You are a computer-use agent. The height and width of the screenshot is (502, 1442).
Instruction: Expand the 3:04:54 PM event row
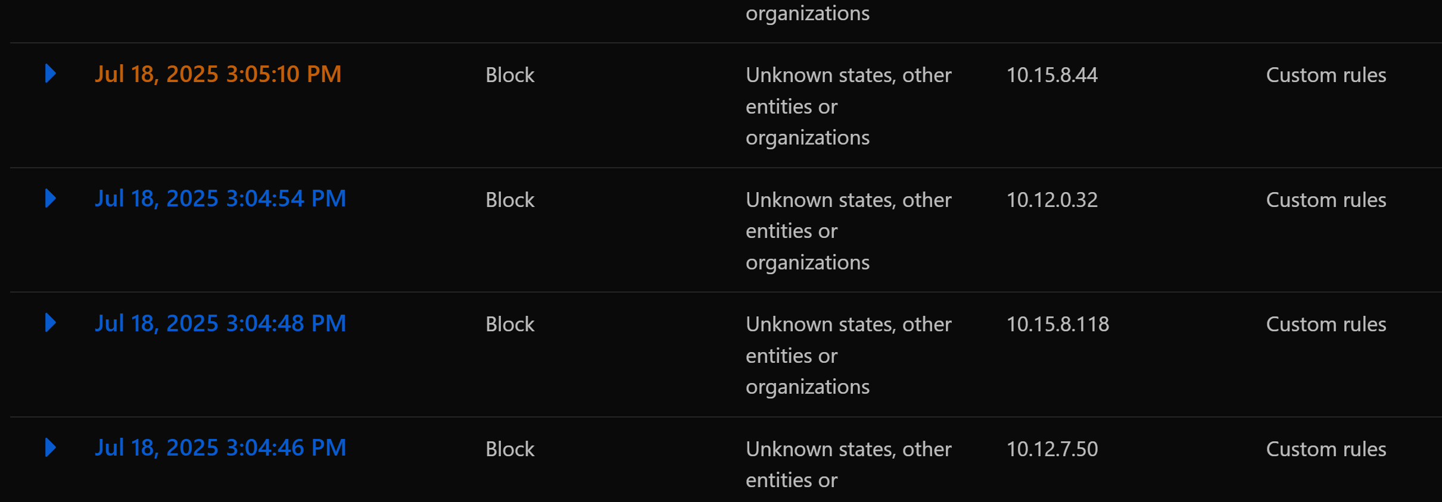click(51, 199)
